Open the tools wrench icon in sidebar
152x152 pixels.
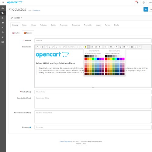(x=3, y=37)
